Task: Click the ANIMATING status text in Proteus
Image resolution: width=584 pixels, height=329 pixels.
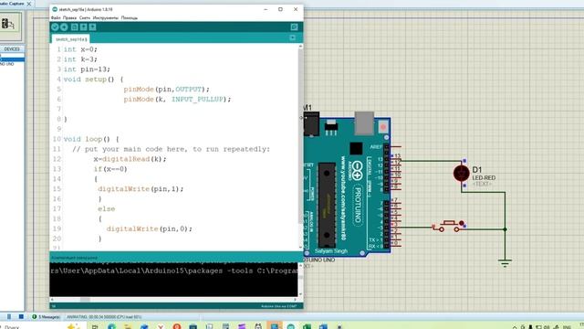Action: pos(104,317)
